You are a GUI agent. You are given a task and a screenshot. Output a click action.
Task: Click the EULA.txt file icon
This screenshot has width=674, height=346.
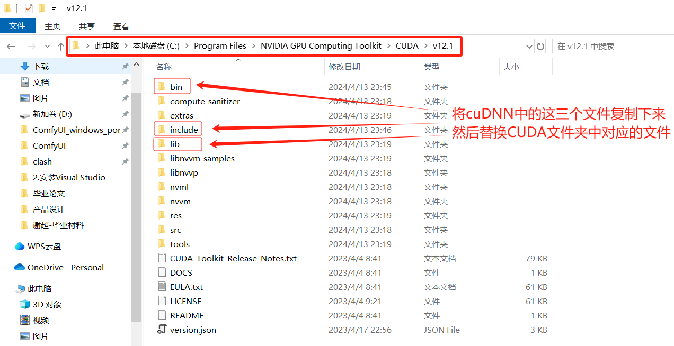click(162, 287)
